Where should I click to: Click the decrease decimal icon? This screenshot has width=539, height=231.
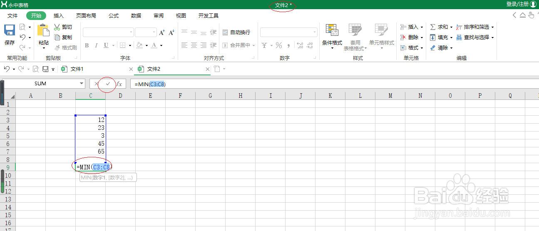[310, 45]
